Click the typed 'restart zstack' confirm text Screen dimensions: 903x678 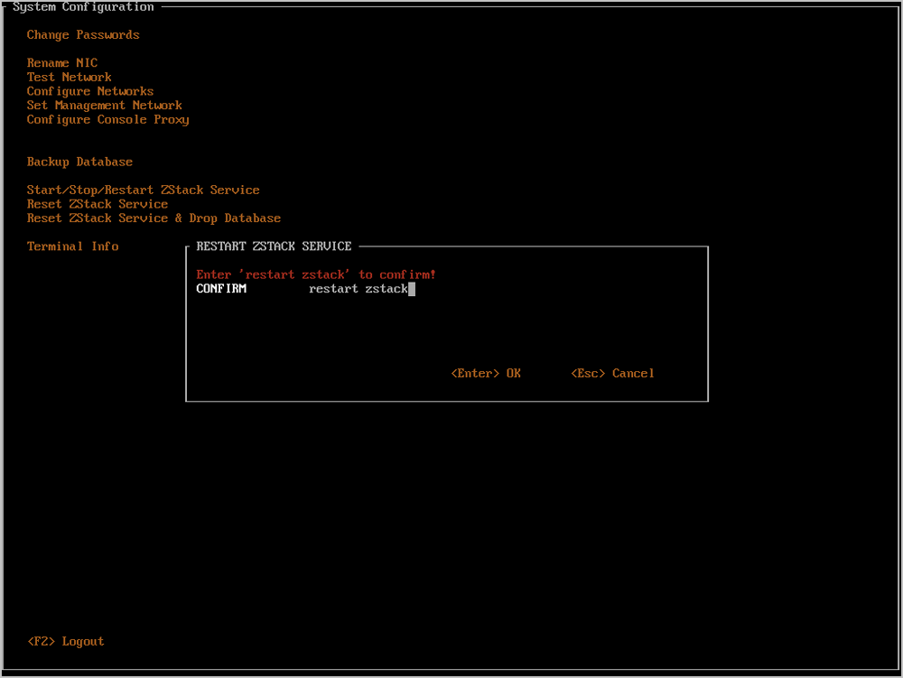(x=358, y=289)
